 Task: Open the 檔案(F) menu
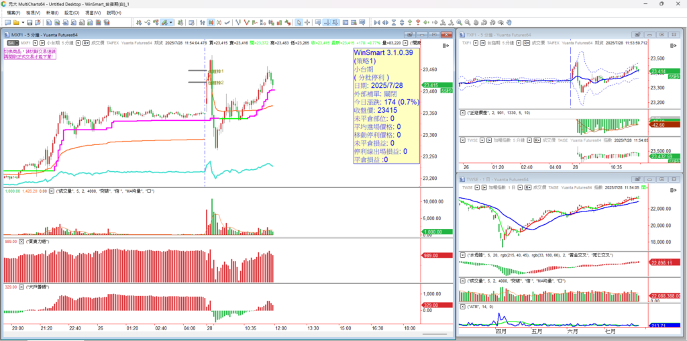click(x=13, y=13)
